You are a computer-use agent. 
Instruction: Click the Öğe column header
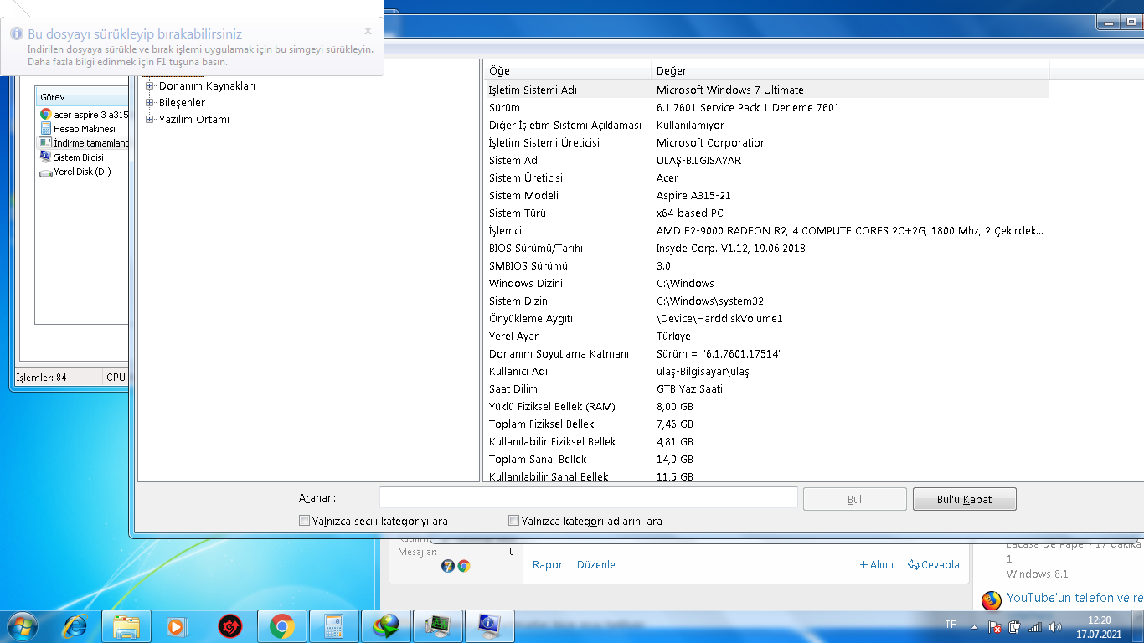tap(567, 70)
